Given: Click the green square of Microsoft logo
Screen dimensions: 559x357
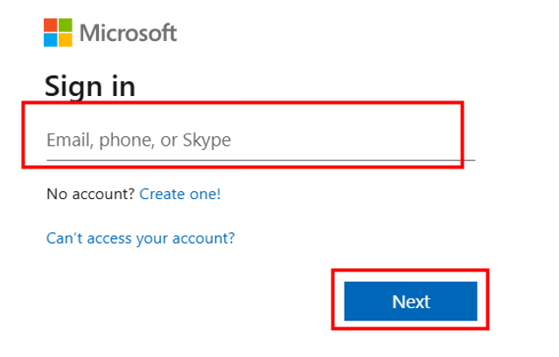Looking at the screenshot, I should click(65, 26).
